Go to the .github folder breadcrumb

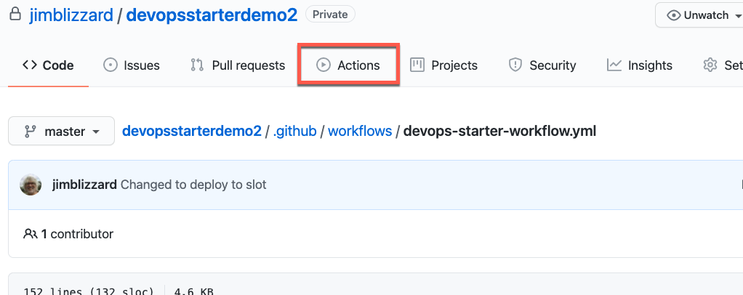pos(294,131)
